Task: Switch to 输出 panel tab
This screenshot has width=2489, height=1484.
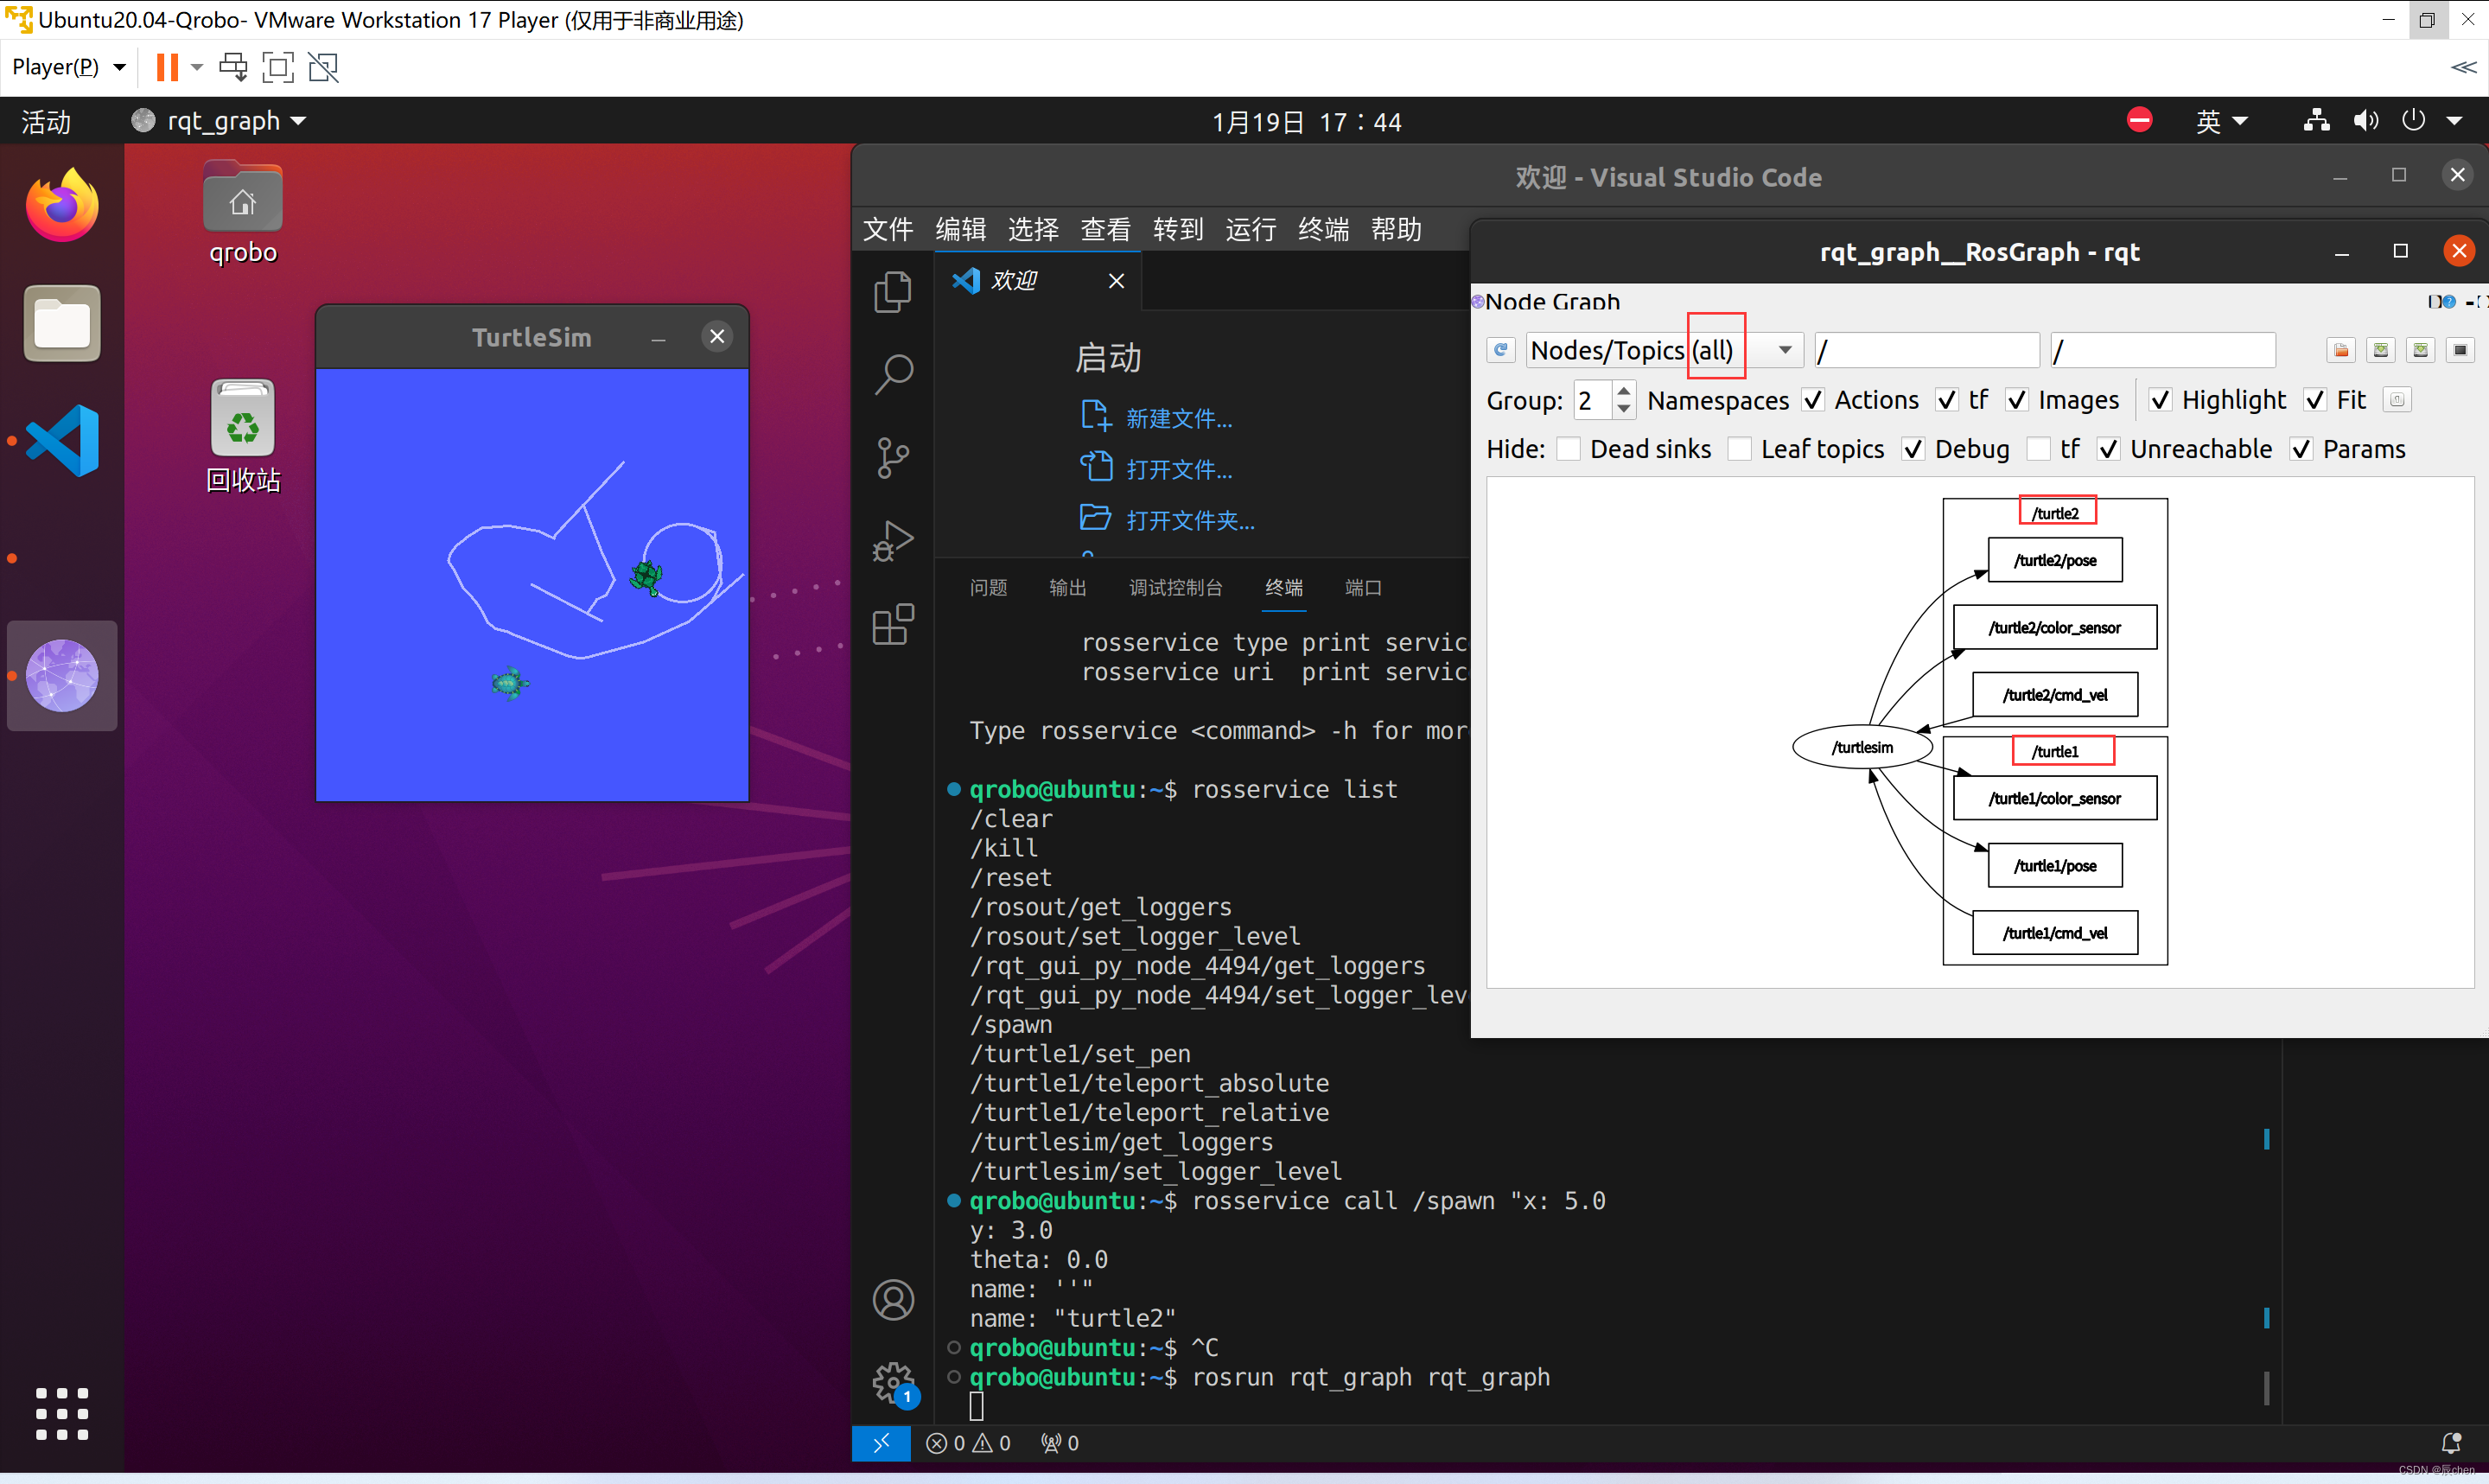Action: pyautogui.click(x=1067, y=588)
